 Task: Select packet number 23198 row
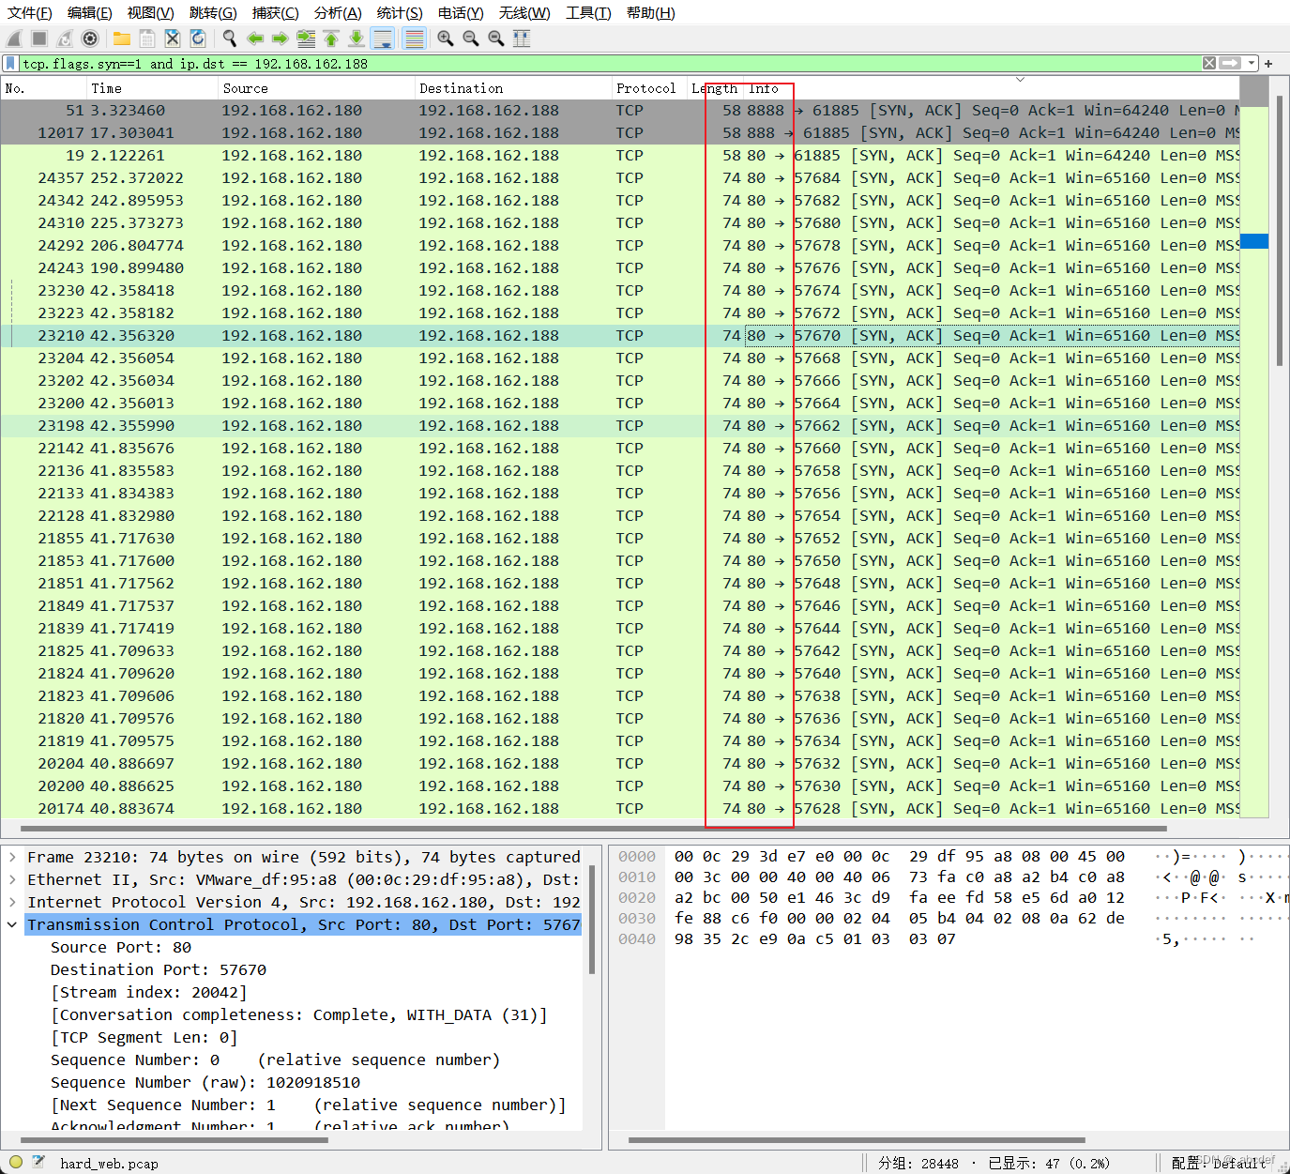point(620,425)
